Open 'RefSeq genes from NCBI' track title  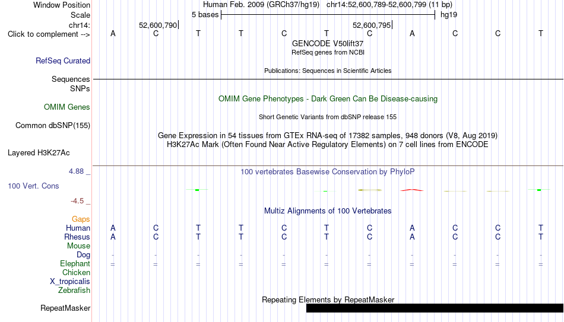[328, 52]
